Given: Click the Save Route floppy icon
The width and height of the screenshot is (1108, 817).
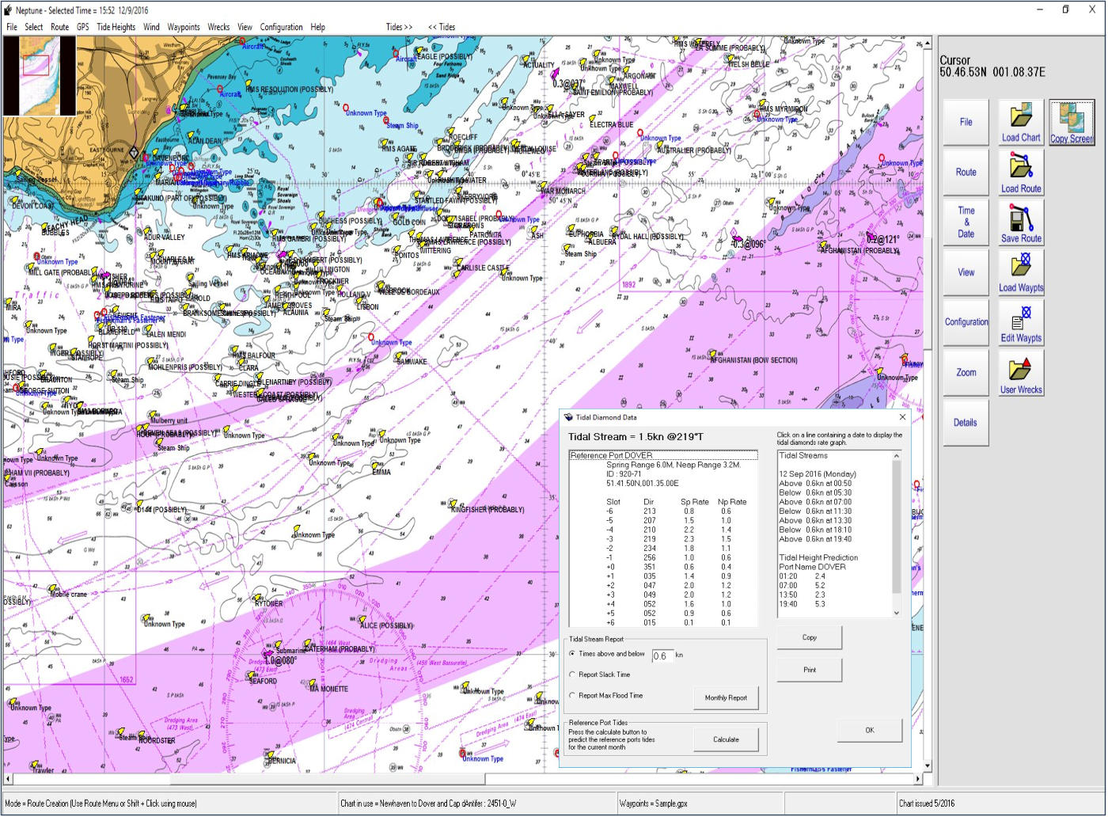Looking at the screenshot, I should 1020,217.
